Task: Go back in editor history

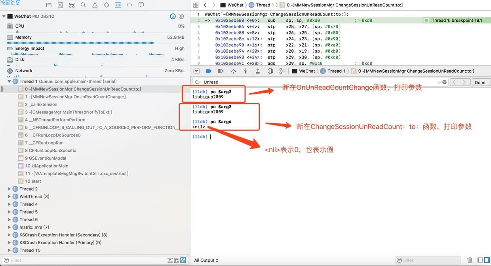Action: (205, 5)
